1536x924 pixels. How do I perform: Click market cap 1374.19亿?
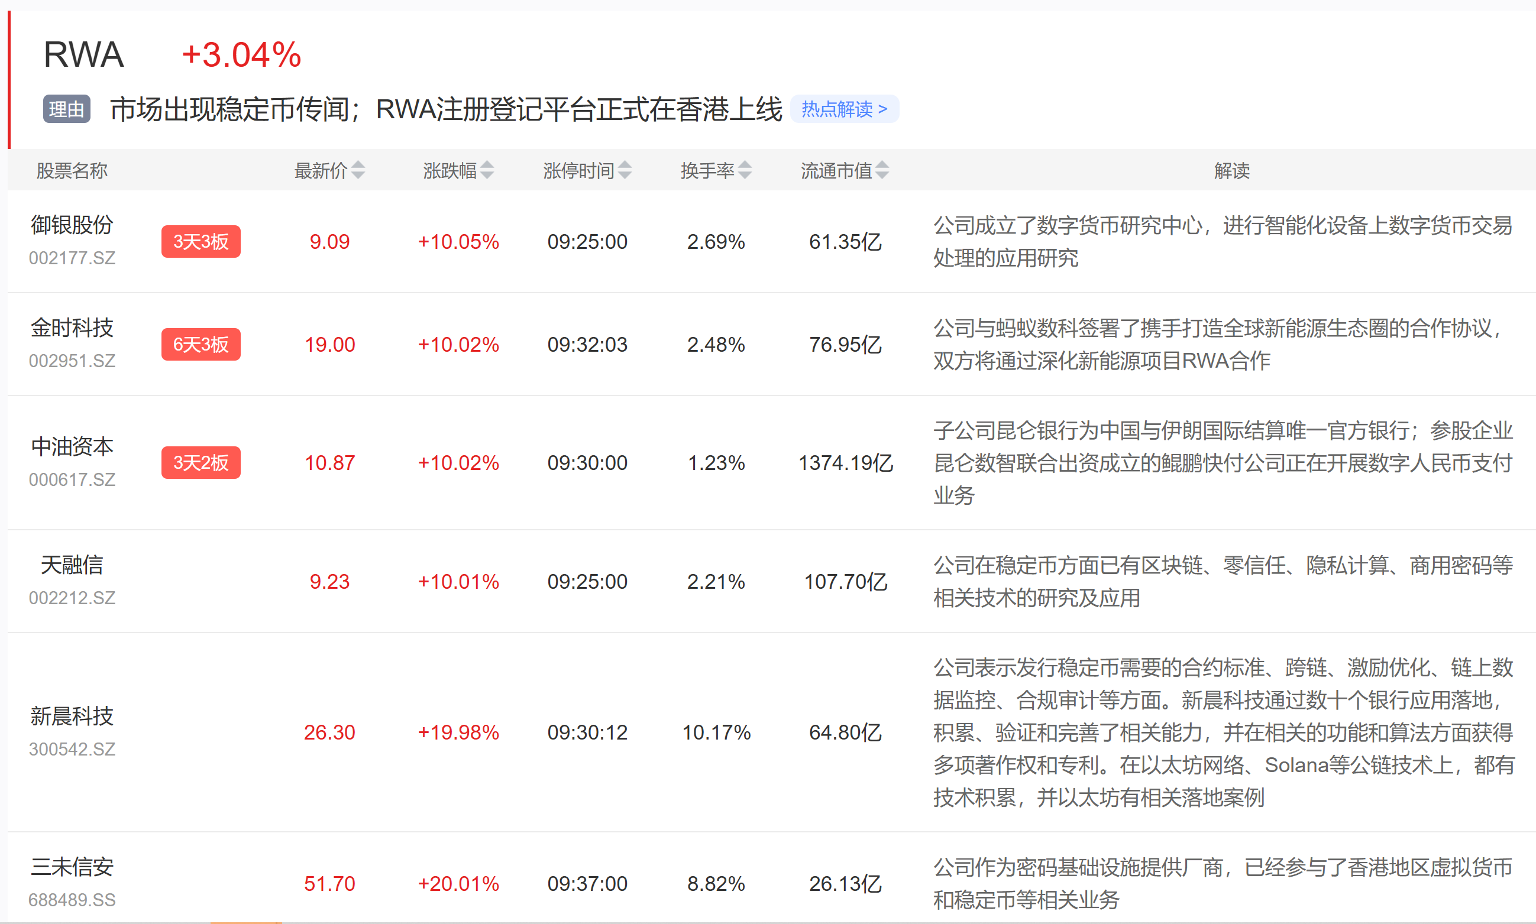pyautogui.click(x=846, y=463)
